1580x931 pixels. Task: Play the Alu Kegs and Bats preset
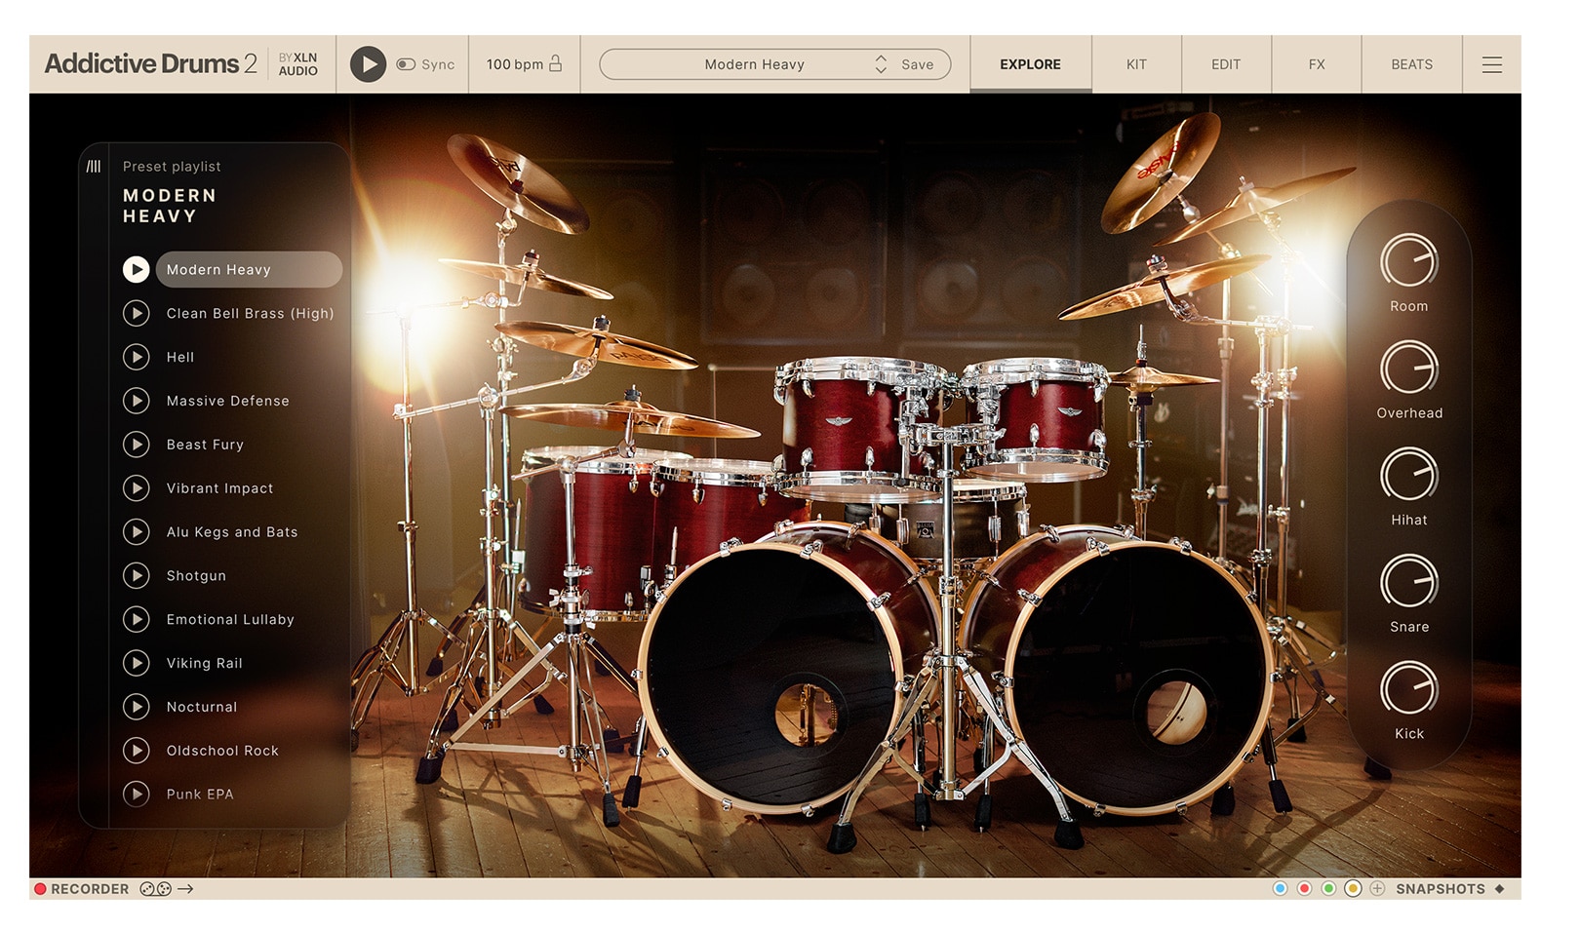tap(136, 531)
